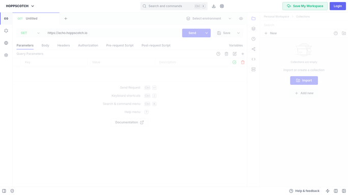Viewport: 348px width, 195px height.
Task: Click the Save request button
Action: (224, 33)
